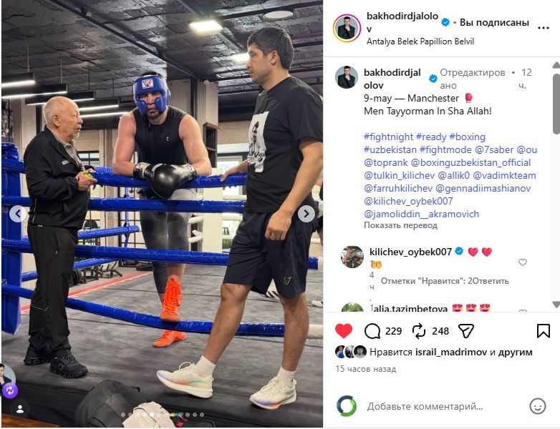Click the comments scrollbar down arrow
Screen dimensions: 560x429
(556, 304)
